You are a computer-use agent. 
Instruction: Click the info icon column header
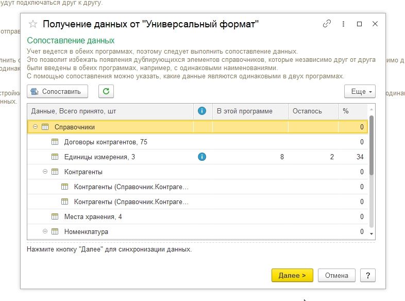(202, 111)
